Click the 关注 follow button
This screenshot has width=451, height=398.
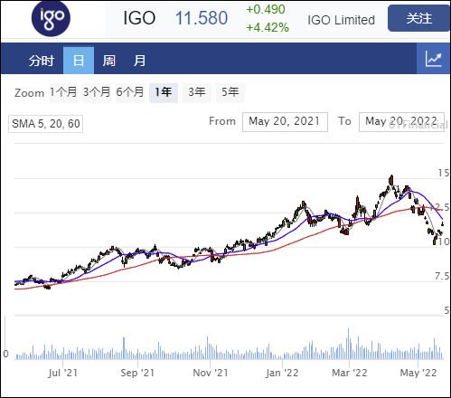(419, 18)
